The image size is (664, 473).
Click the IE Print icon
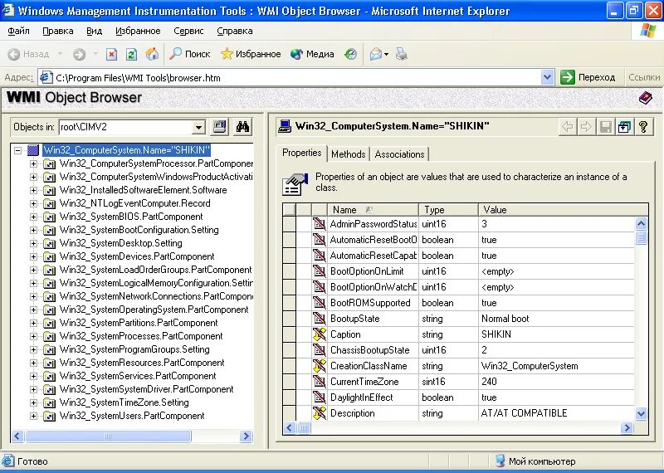pyautogui.click(x=401, y=54)
